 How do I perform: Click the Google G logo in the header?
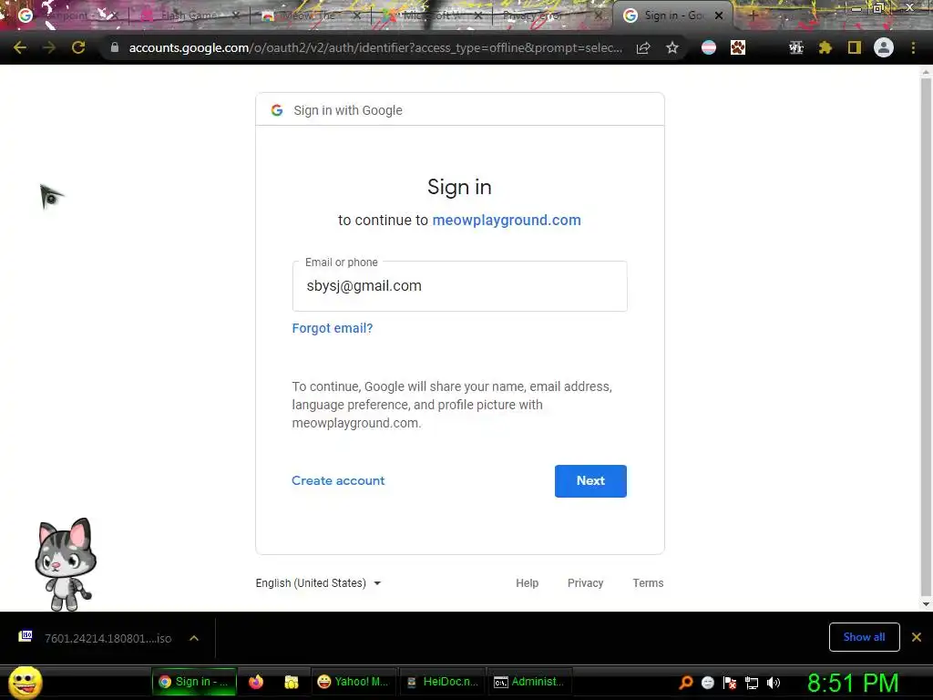(x=277, y=110)
